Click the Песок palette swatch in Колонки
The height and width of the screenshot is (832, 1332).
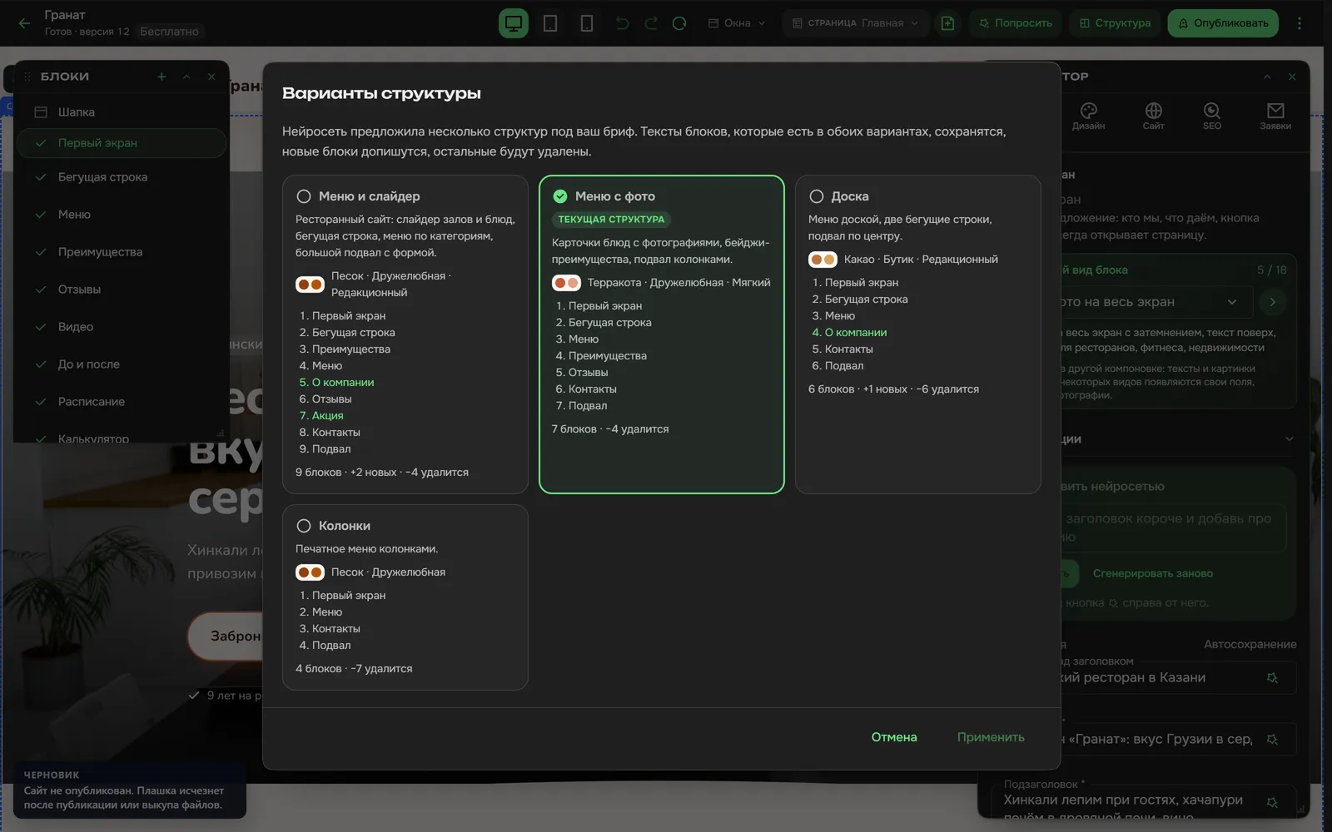310,572
